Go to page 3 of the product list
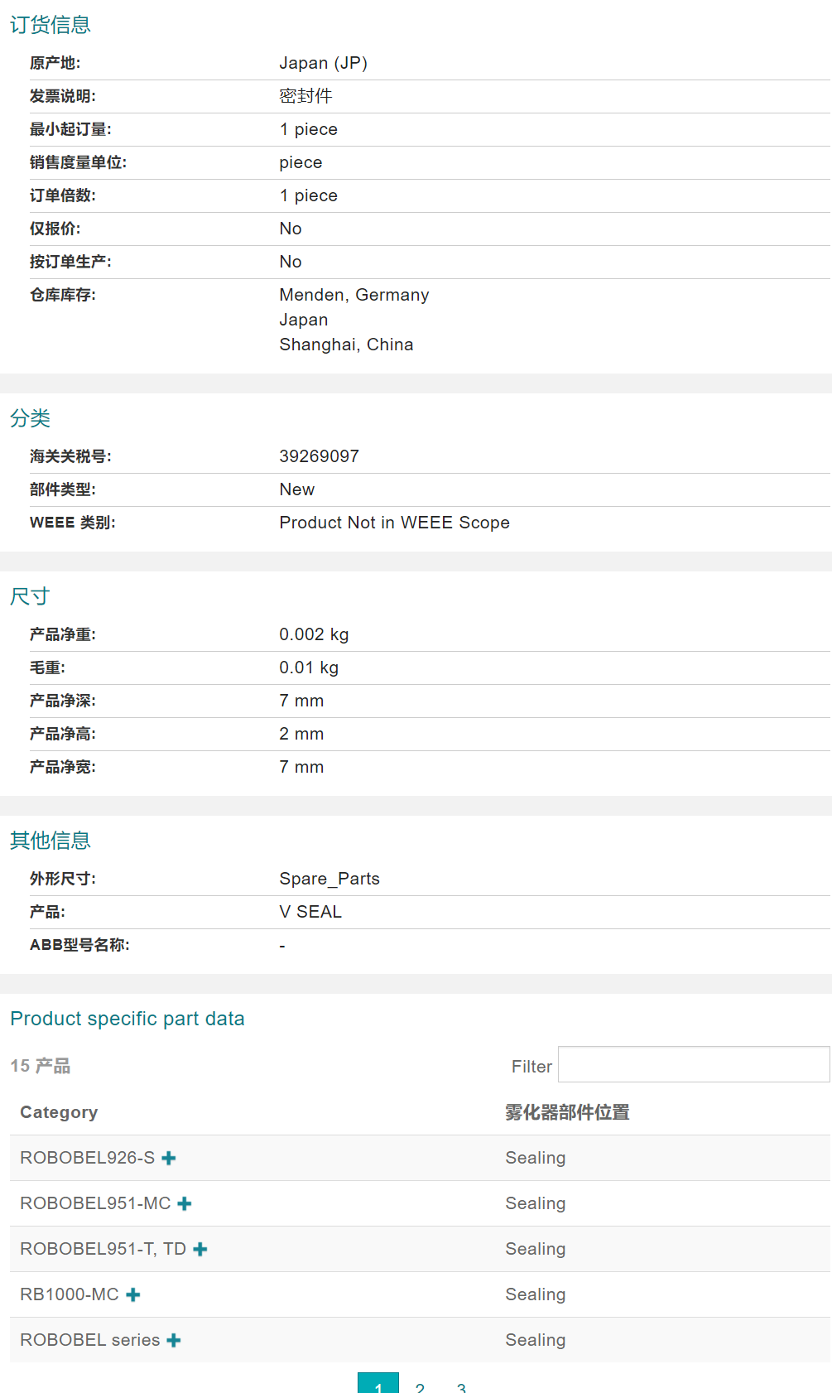Screen dimensions: 832x1393 461,1385
